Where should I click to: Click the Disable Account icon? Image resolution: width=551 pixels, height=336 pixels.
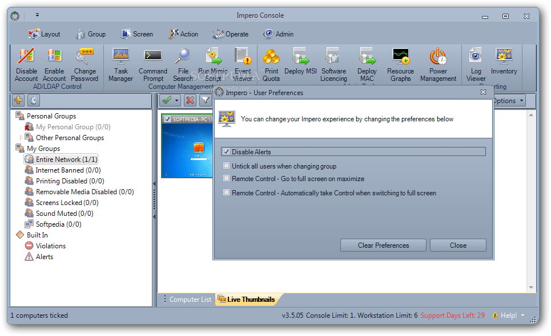click(26, 56)
